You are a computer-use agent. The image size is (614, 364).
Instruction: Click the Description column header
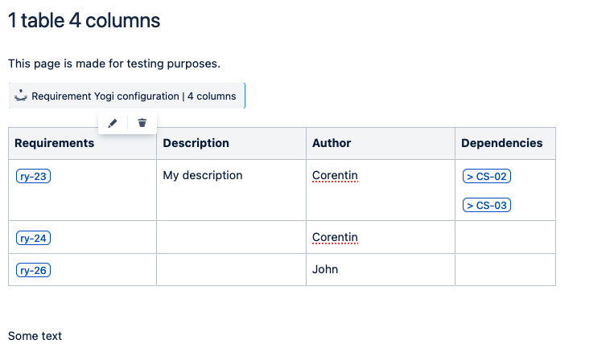pyautogui.click(x=196, y=143)
